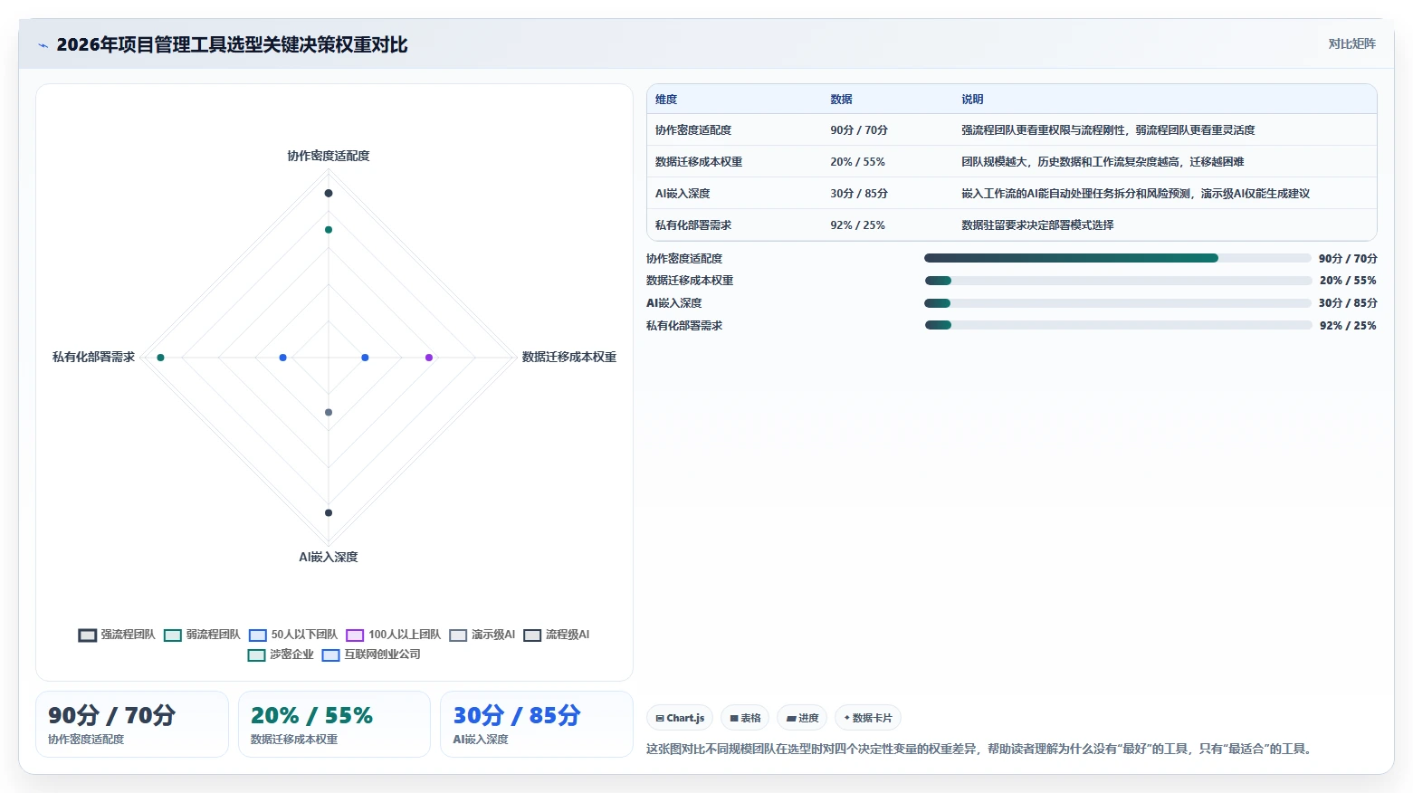This screenshot has width=1413, height=793.
Task: Click the 进度 tag chip
Action: (x=802, y=718)
